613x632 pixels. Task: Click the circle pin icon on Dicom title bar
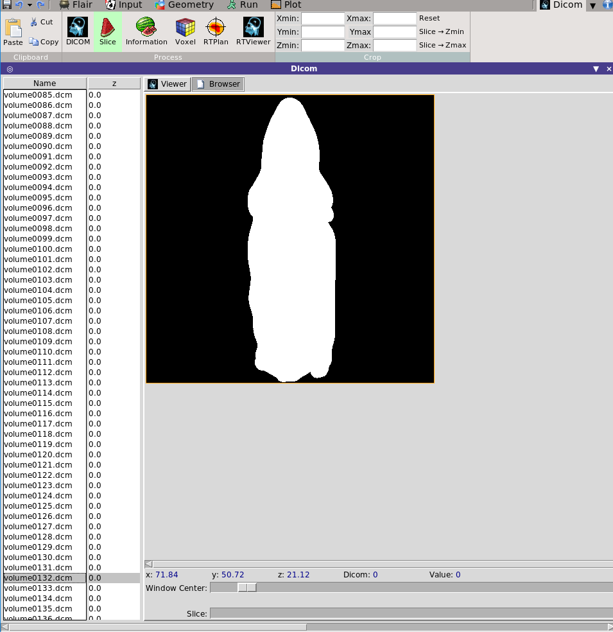pos(10,69)
